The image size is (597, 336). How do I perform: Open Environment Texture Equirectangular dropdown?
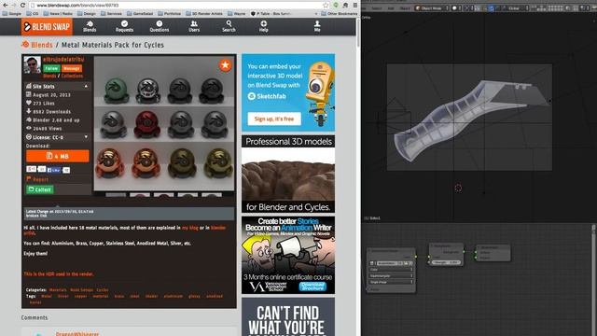click(x=391, y=276)
